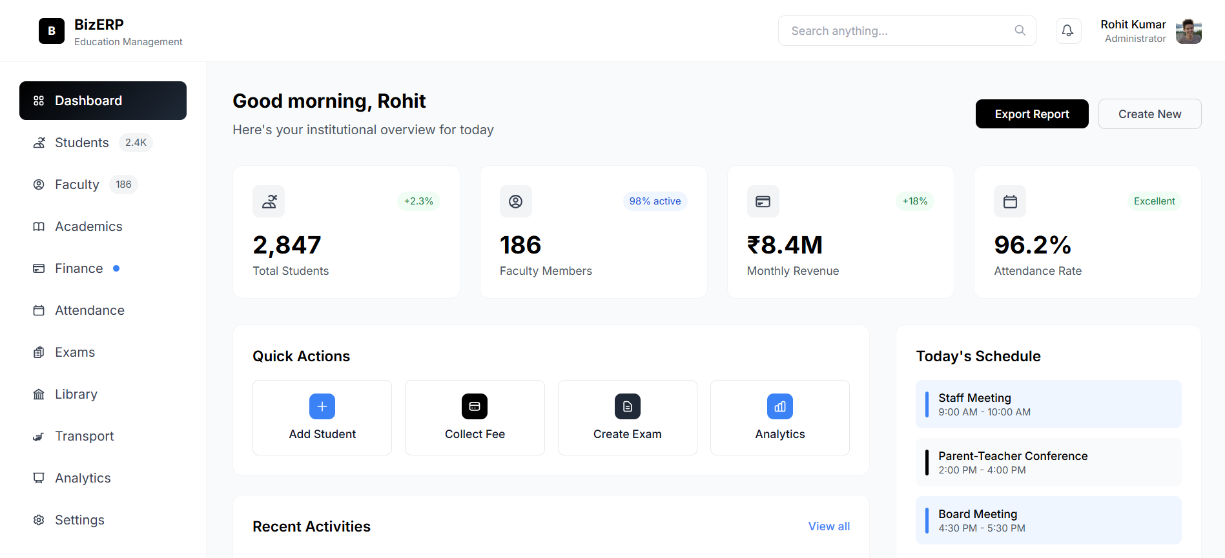Open the Attendance page
The image size is (1225, 558).
103,310
